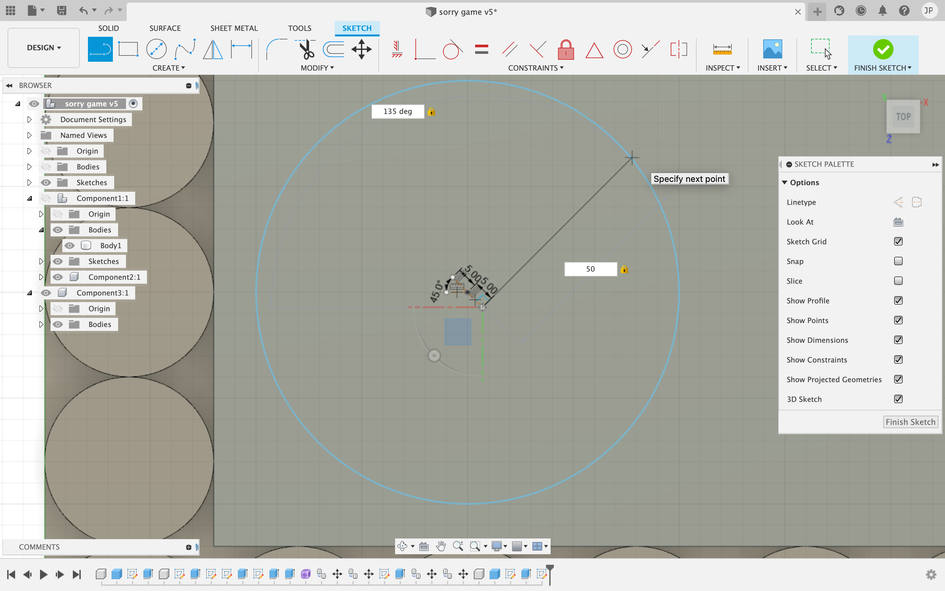Viewport: 945px width, 591px height.
Task: Apply the Symmetry constraint
Action: click(679, 49)
